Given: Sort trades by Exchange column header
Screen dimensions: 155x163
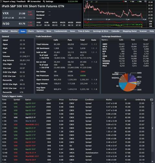Looking at the screenshot, I should point(73,100).
